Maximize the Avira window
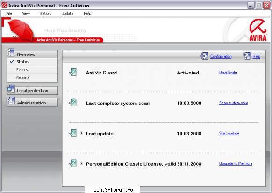The width and height of the screenshot is (272, 193). coord(259,6)
